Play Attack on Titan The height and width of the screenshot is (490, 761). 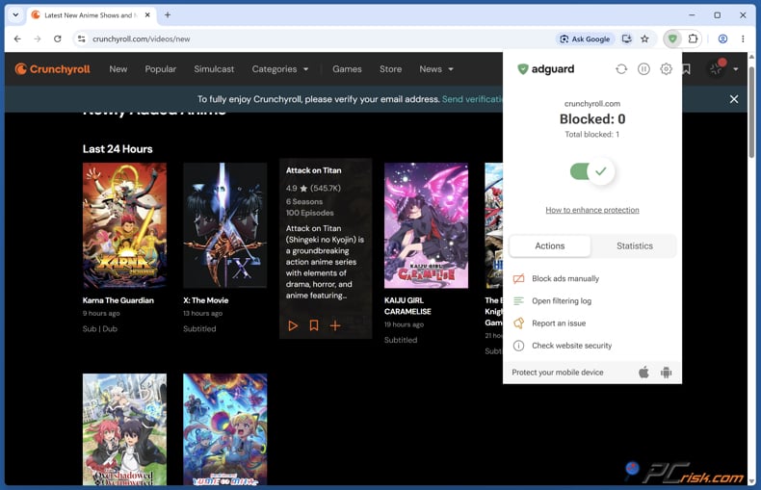[293, 325]
